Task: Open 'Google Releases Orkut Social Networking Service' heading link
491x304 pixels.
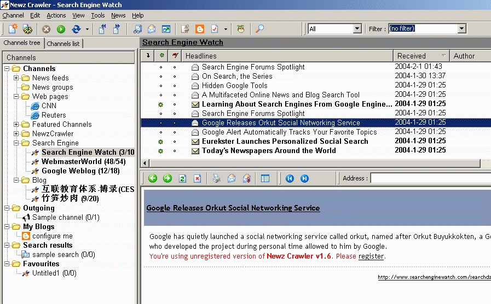Action: coord(233,208)
